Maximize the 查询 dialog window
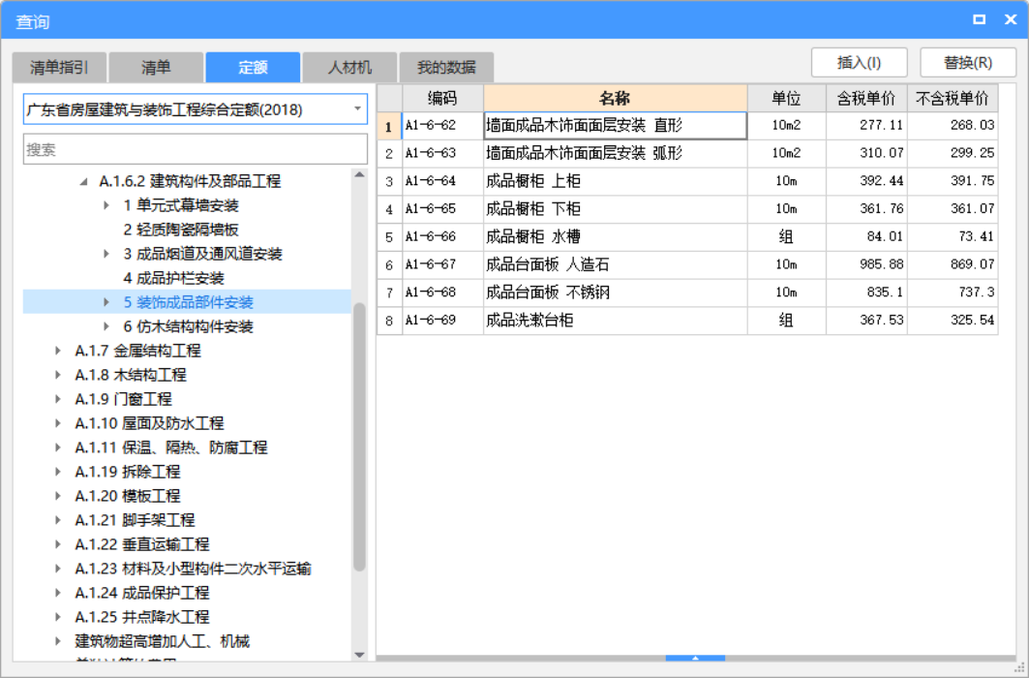This screenshot has height=678, width=1029. click(x=979, y=19)
